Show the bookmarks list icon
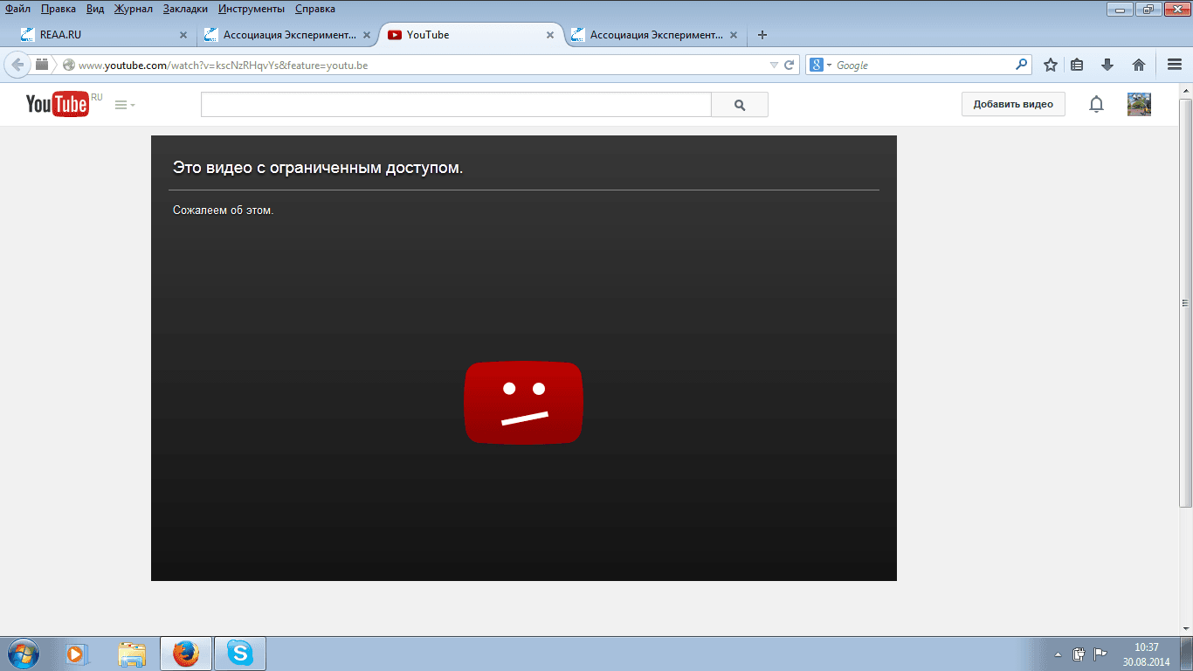This screenshot has width=1193, height=671. click(1077, 65)
